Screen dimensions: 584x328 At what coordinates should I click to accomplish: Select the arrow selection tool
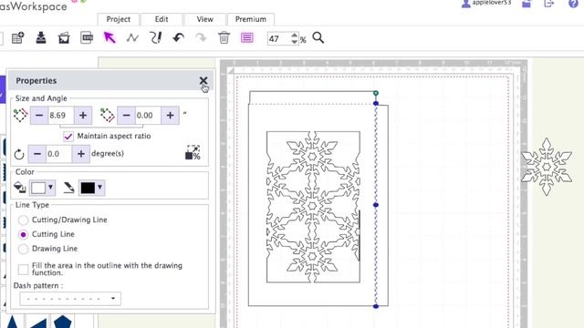(109, 38)
